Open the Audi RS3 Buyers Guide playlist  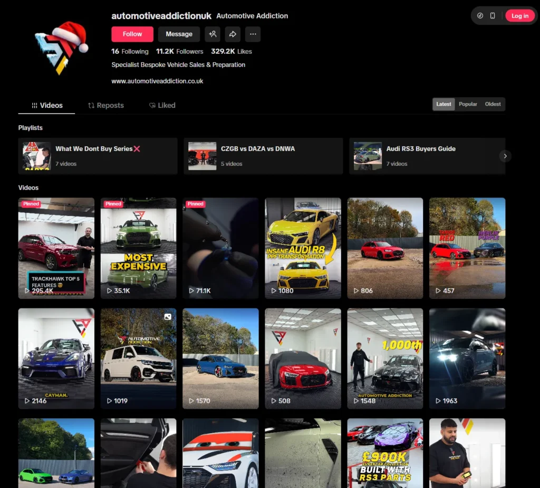[x=427, y=156]
